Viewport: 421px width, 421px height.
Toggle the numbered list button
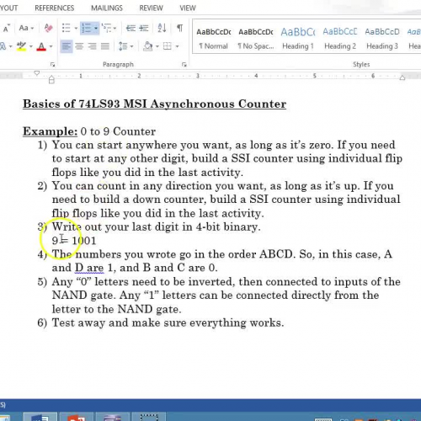87,28
